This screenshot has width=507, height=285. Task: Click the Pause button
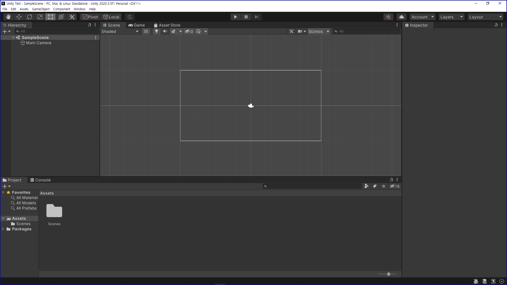pos(246,17)
